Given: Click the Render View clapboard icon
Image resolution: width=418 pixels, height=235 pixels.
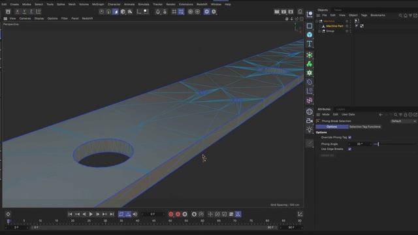Looking at the screenshot, I should pos(277,12).
